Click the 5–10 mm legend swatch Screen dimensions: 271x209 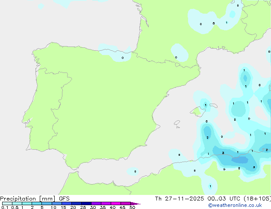47,203
